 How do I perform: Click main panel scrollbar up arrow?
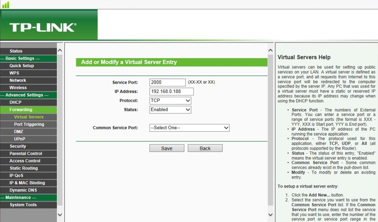tap(270, 51)
